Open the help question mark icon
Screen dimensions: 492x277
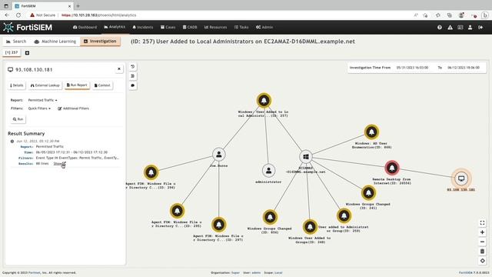click(x=440, y=28)
